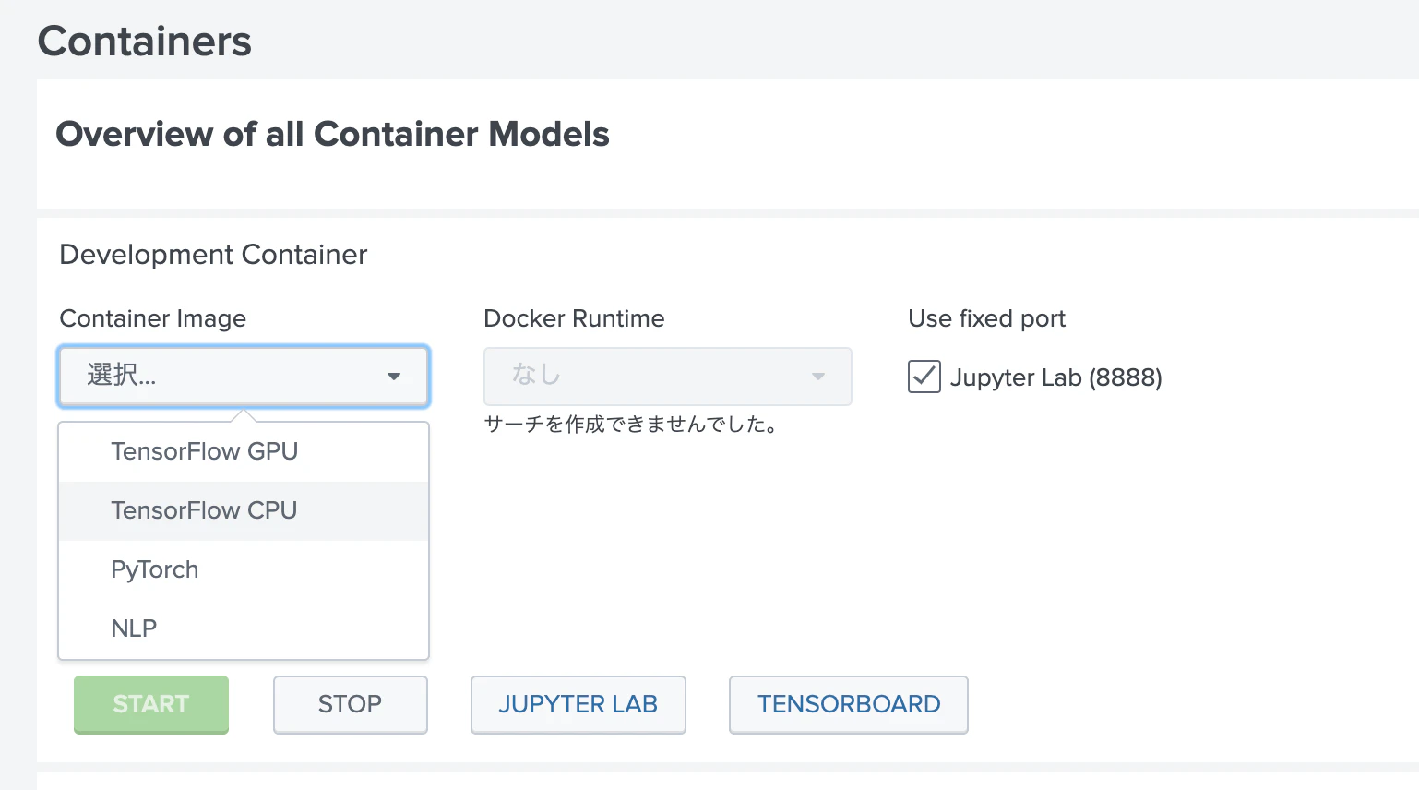1419x790 pixels.
Task: Stop the development container
Action: click(x=351, y=704)
